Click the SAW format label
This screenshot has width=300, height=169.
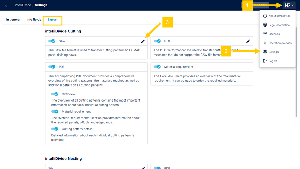(62, 41)
